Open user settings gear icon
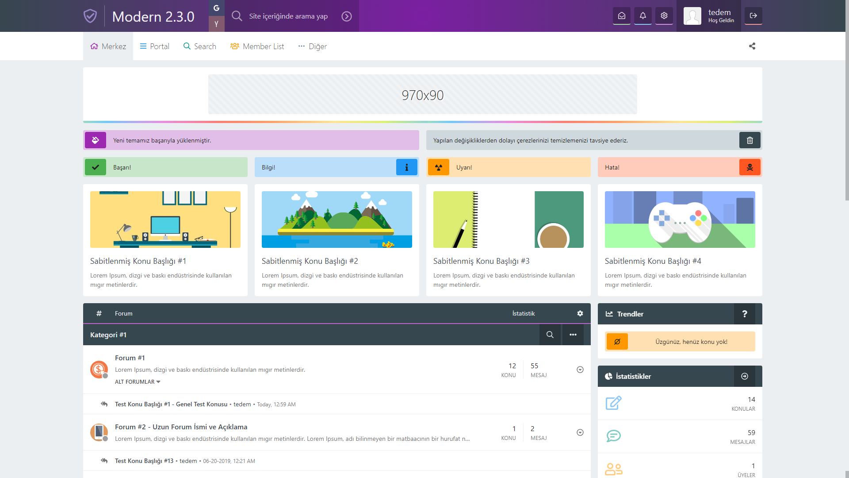This screenshot has width=849, height=478. (x=664, y=16)
